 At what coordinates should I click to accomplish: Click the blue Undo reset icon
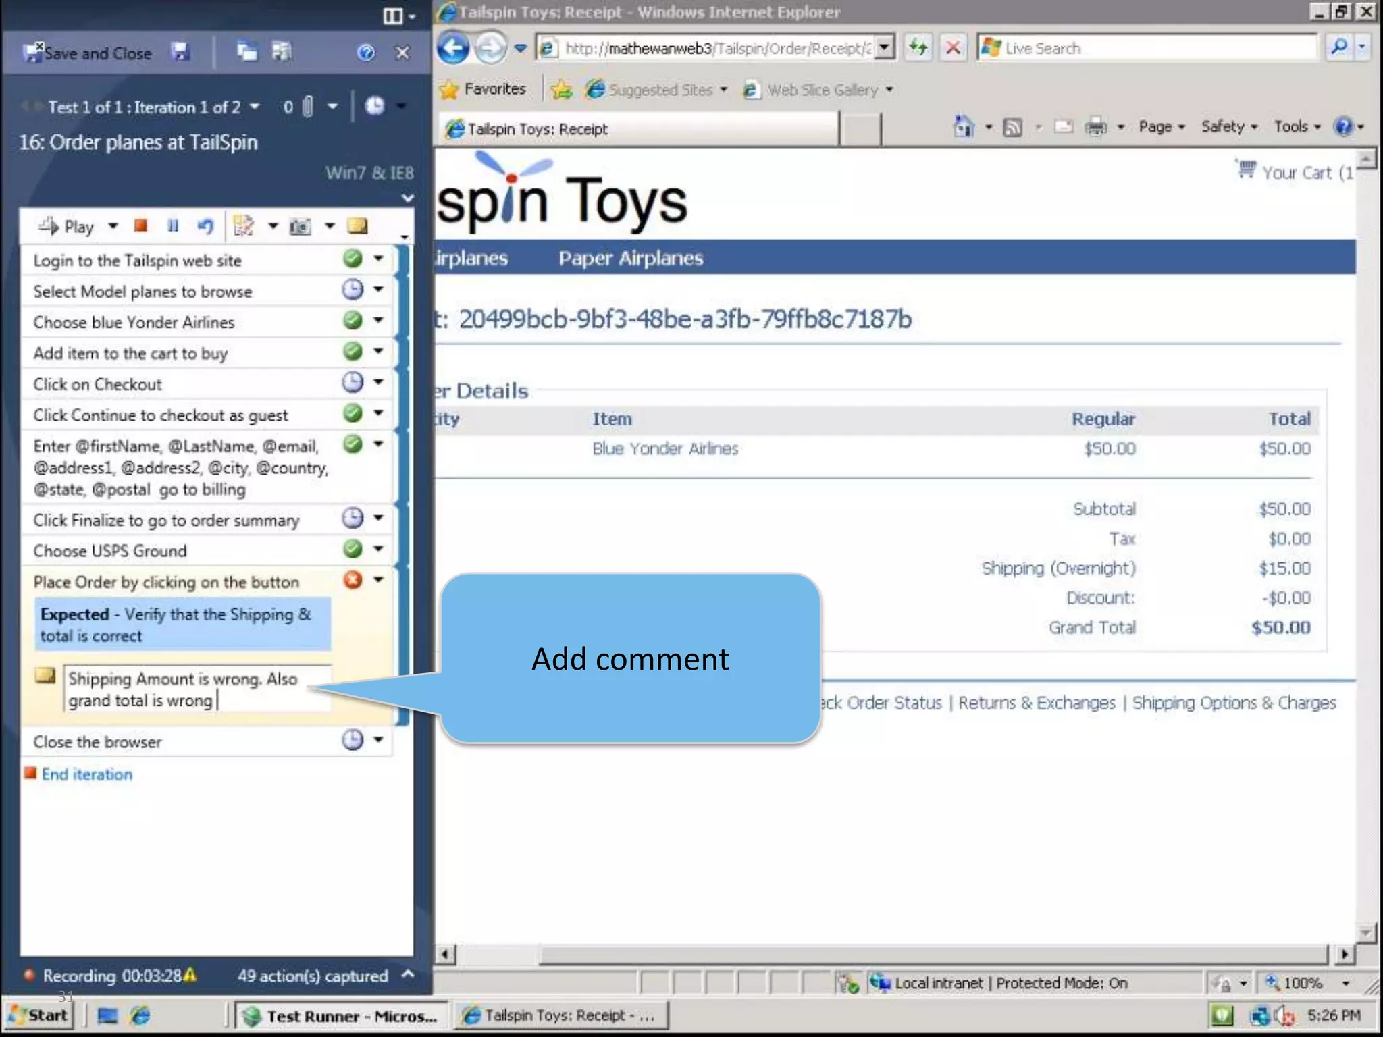tap(205, 226)
